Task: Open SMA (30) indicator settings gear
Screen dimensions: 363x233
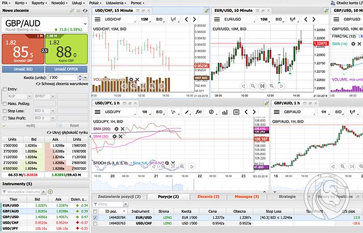Action: coord(115,136)
